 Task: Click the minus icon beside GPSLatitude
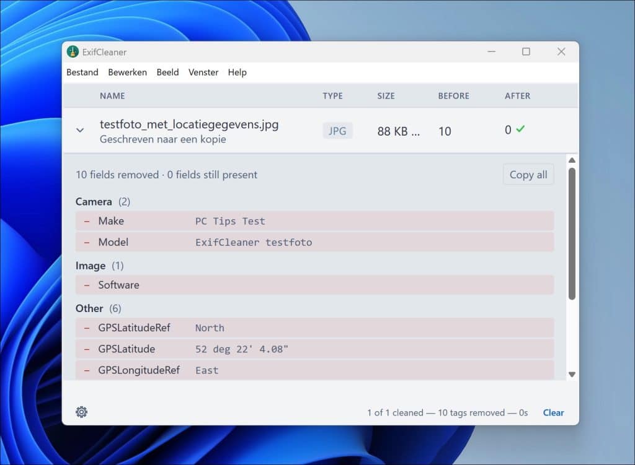[87, 349]
